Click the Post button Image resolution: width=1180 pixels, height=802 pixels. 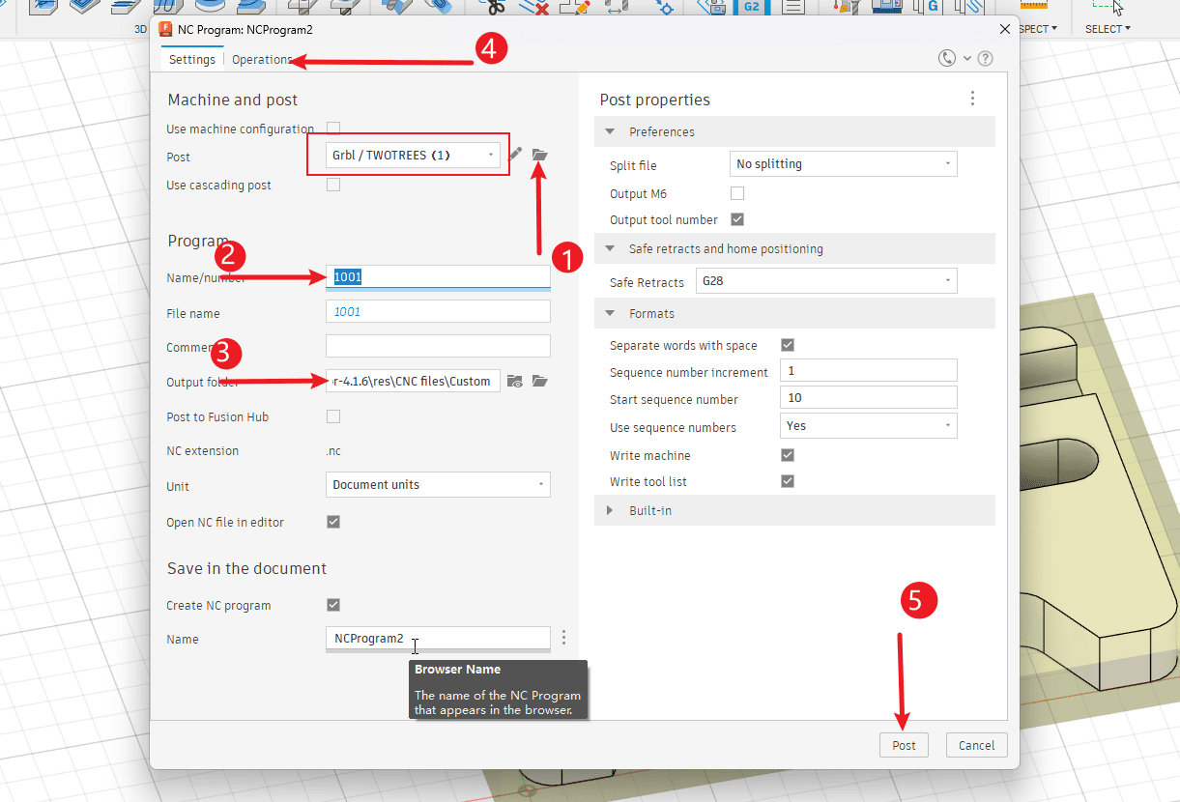(x=904, y=745)
